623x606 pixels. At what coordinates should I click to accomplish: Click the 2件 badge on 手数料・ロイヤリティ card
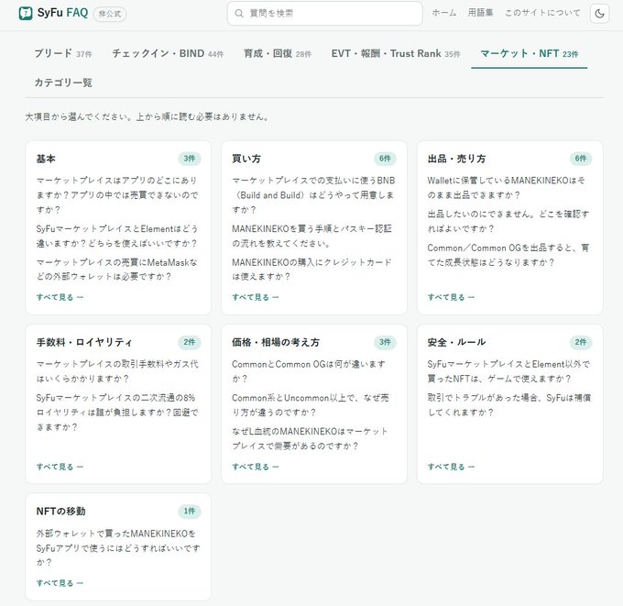[189, 342]
